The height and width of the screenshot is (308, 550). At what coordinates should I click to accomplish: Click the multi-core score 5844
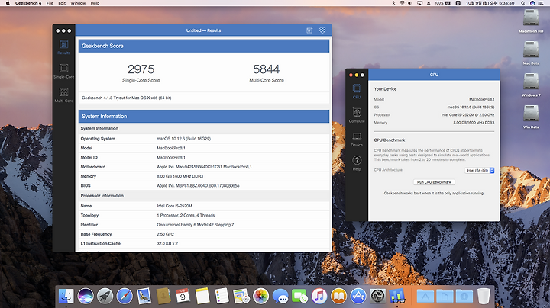coord(267,69)
